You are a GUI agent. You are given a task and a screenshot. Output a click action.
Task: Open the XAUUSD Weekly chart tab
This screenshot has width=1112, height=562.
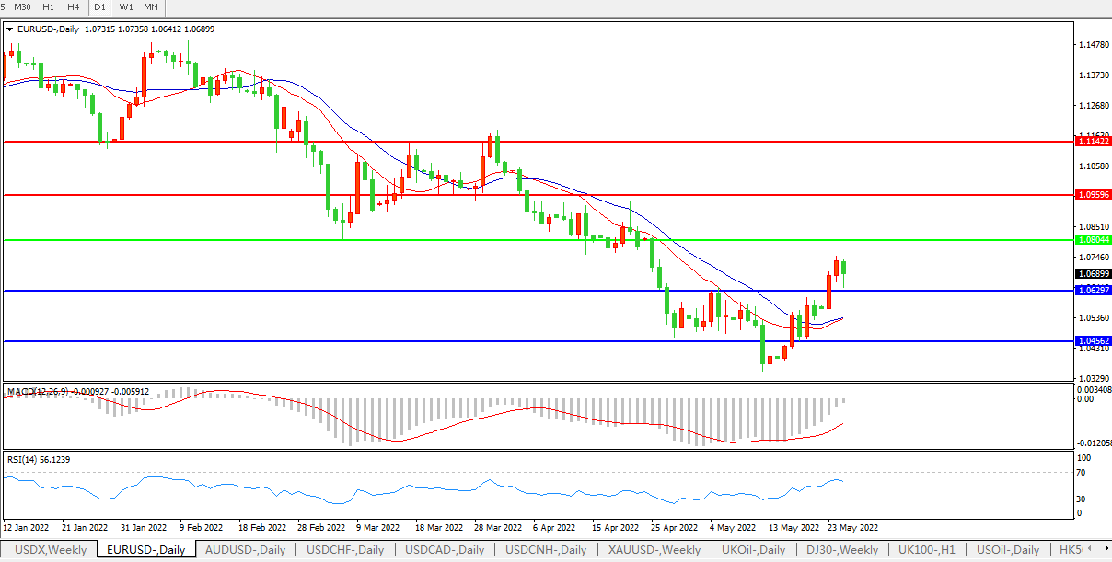coord(653,550)
